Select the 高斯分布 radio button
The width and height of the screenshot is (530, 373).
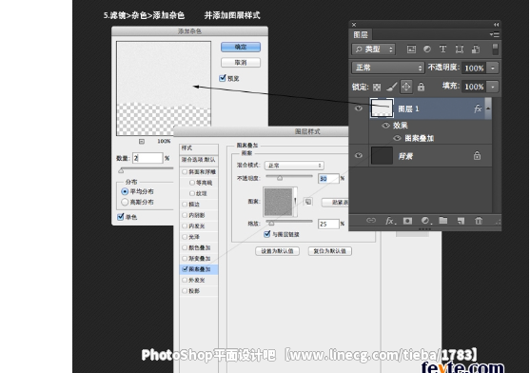pyautogui.click(x=125, y=202)
